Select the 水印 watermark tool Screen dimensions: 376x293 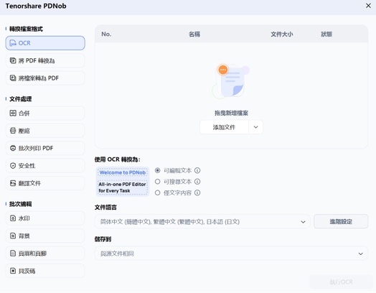coord(45,218)
